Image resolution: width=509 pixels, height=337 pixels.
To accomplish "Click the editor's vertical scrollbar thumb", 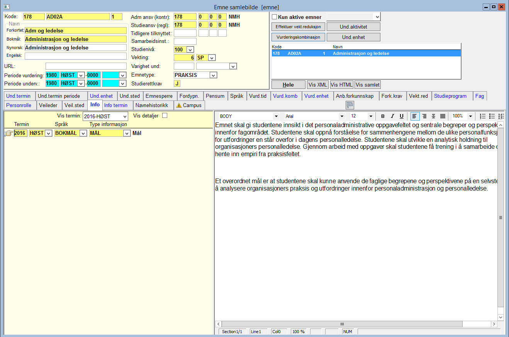I will click(501, 218).
